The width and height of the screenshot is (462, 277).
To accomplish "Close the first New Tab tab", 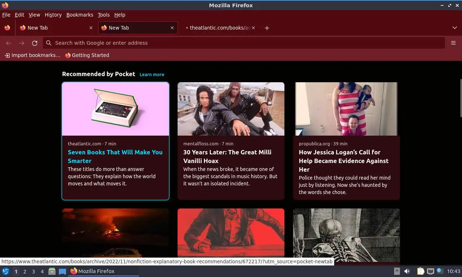I will [x=91, y=28].
